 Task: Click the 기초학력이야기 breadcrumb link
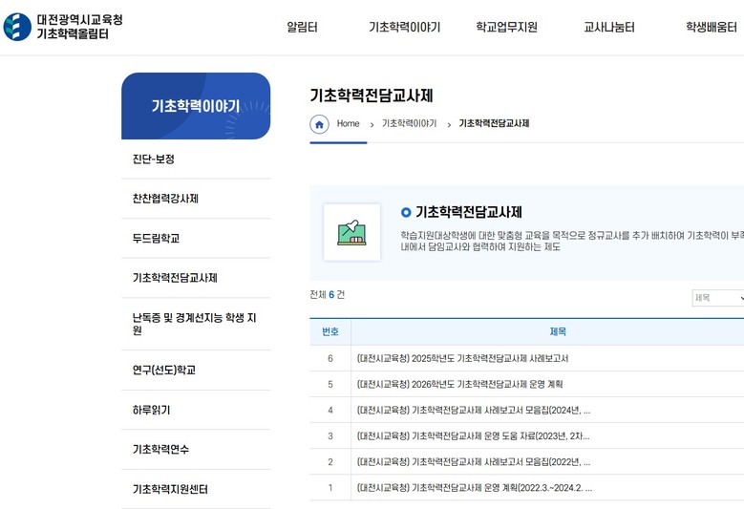pos(409,124)
